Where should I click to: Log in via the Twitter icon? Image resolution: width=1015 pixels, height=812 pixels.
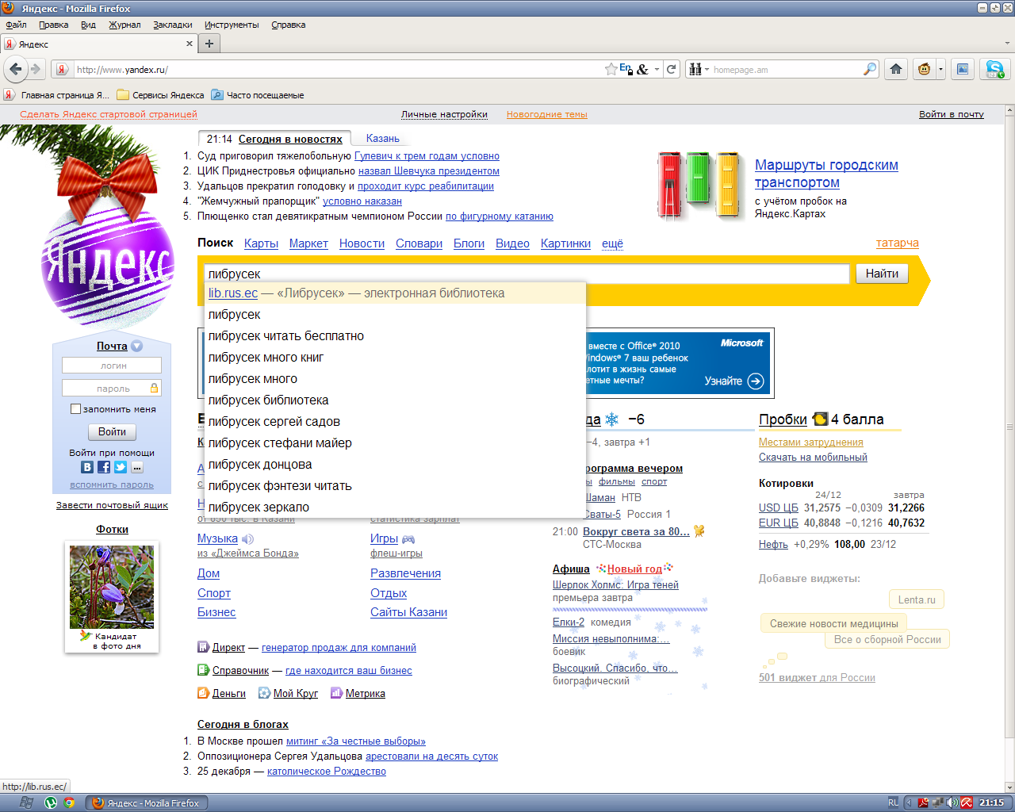pos(121,467)
